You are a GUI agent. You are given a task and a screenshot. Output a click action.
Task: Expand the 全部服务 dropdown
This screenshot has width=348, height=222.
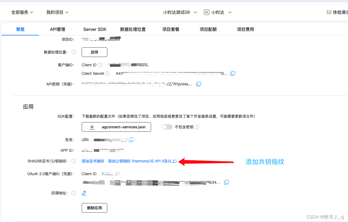click(22, 12)
